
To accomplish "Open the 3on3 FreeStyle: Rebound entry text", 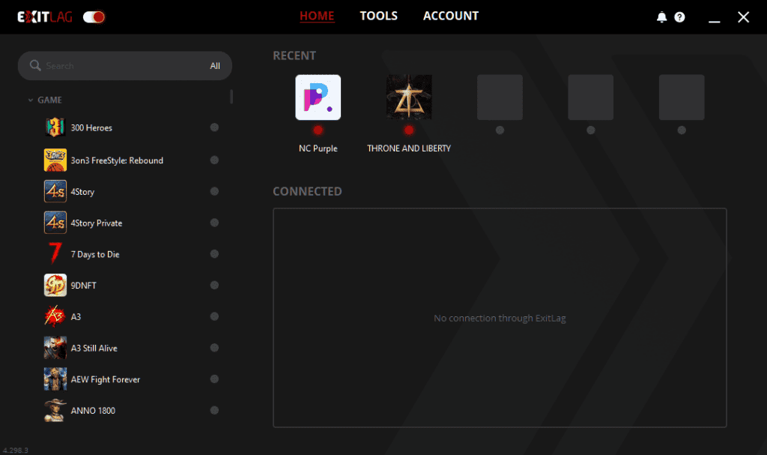I will click(117, 160).
